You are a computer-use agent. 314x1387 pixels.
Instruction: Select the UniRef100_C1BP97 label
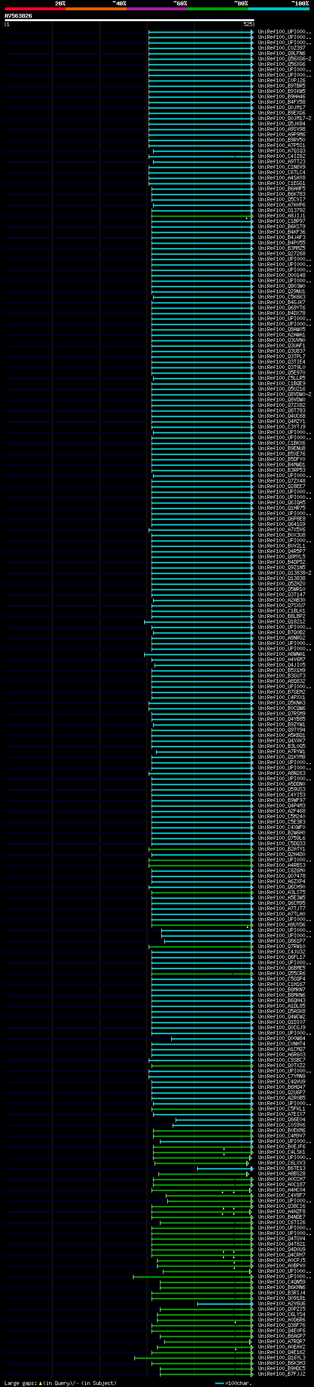click(x=282, y=221)
